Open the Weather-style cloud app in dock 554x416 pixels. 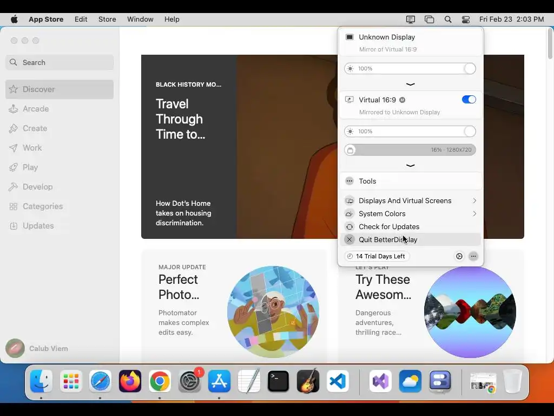tap(410, 381)
